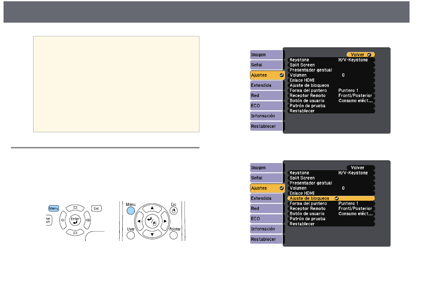Open Señal tab in menu with Ajuste de bloqueos highlighted
Viewport: 421px width, 292px height.
click(x=266, y=178)
